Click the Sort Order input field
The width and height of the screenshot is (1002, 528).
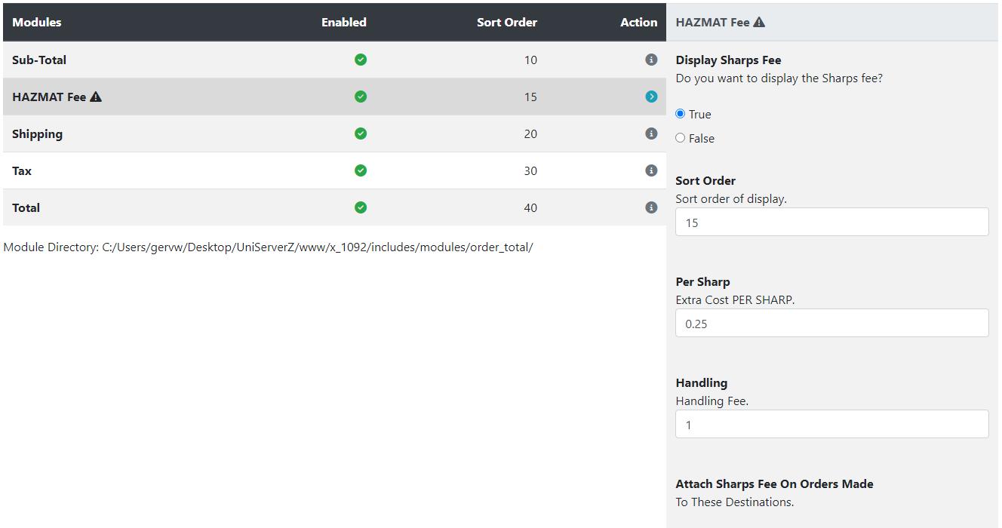[x=832, y=222]
